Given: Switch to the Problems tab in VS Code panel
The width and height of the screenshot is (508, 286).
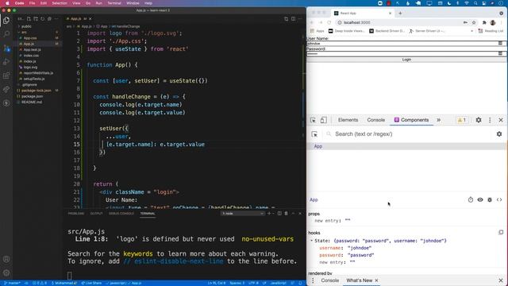Looking at the screenshot, I should [76, 214].
